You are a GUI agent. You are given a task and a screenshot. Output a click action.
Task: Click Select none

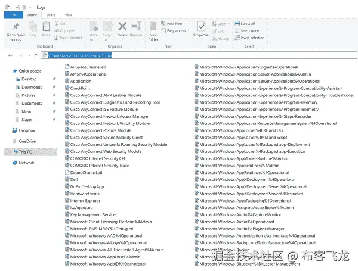247,30
